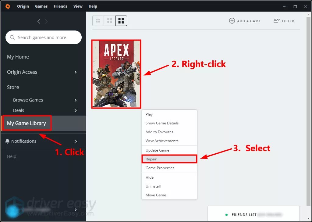Open My Home in sidebar
This screenshot has width=312, height=222.
point(18,57)
